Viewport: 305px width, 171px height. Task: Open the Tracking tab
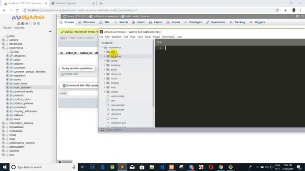(x=237, y=22)
